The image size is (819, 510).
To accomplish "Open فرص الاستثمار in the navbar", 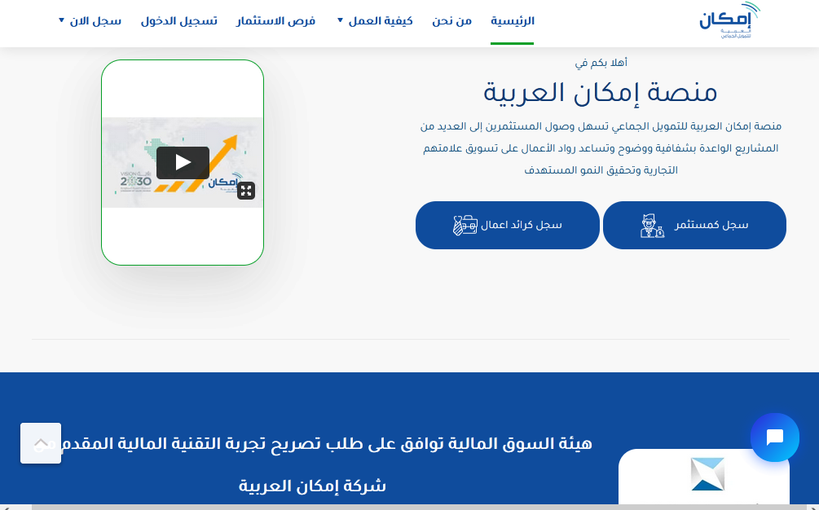I will (x=275, y=21).
